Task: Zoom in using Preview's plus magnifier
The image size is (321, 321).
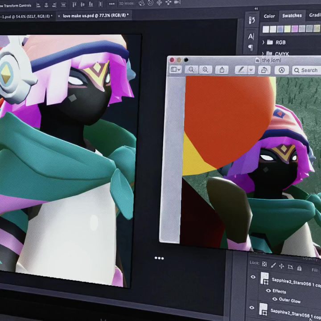Action: [x=205, y=70]
